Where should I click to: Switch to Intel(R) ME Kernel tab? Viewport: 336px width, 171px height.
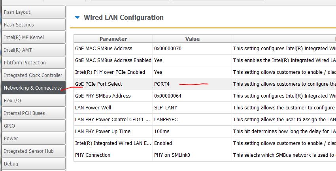click(x=32, y=37)
